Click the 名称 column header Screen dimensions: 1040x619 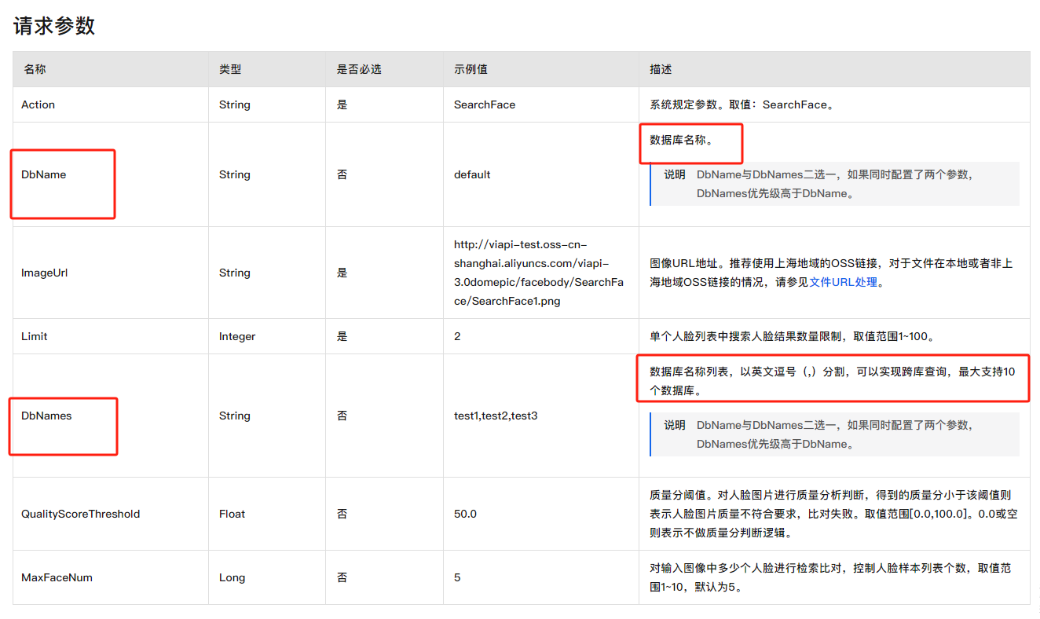pos(35,69)
